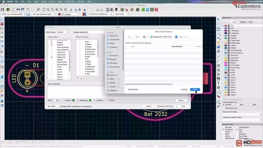Toggle Edge.Cuts checkbox in Include Layers
Viewport: 263px width, 148px height.
[52, 57]
